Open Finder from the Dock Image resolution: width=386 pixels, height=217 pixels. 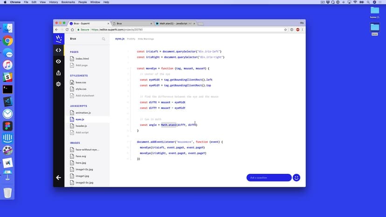(x=7, y=28)
